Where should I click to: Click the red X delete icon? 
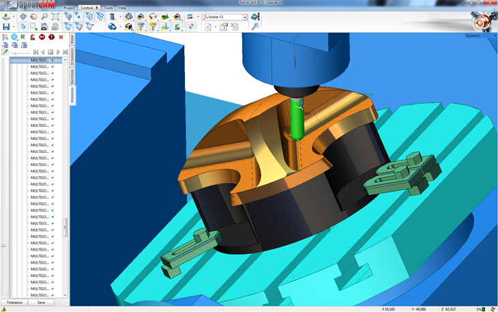(x=61, y=37)
